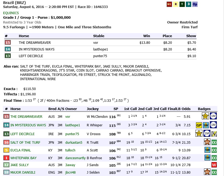The width and height of the screenshot is (224, 176).
Task: Click jockey R Whisper's name
Action: [95, 125]
